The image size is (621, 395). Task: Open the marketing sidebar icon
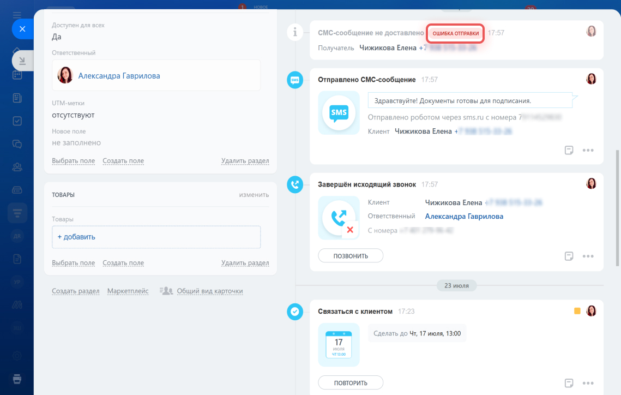(x=17, y=305)
